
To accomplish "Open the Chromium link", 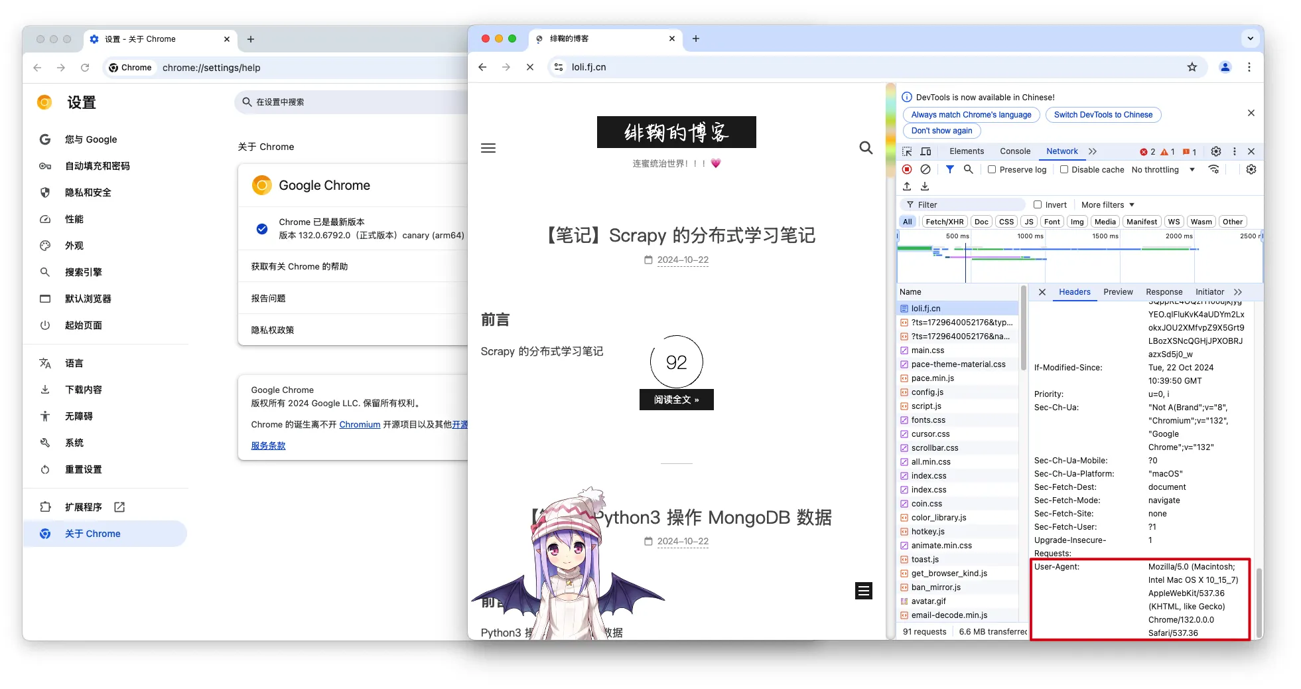I will tap(360, 425).
